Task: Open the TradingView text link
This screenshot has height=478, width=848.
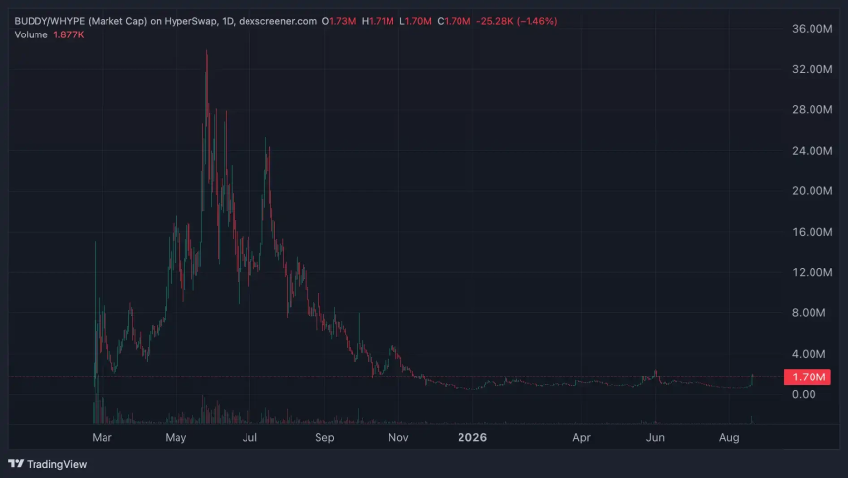Action: tap(57, 464)
